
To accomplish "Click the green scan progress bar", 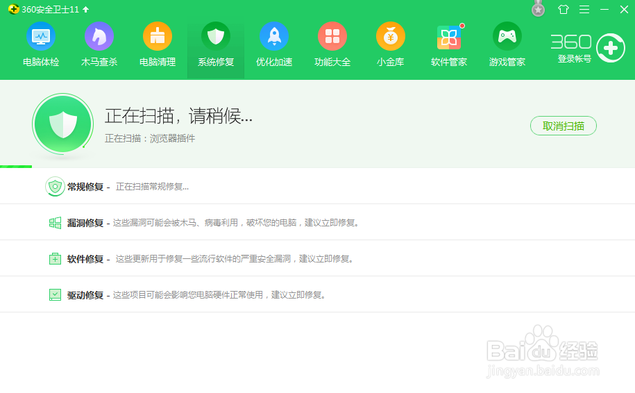I will (x=16, y=166).
